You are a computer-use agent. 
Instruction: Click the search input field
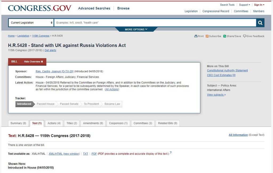pos(155,23)
